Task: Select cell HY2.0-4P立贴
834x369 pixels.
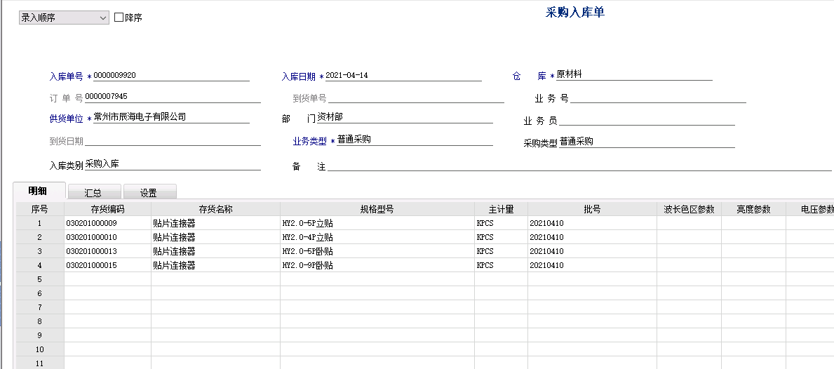Action: tap(377, 237)
